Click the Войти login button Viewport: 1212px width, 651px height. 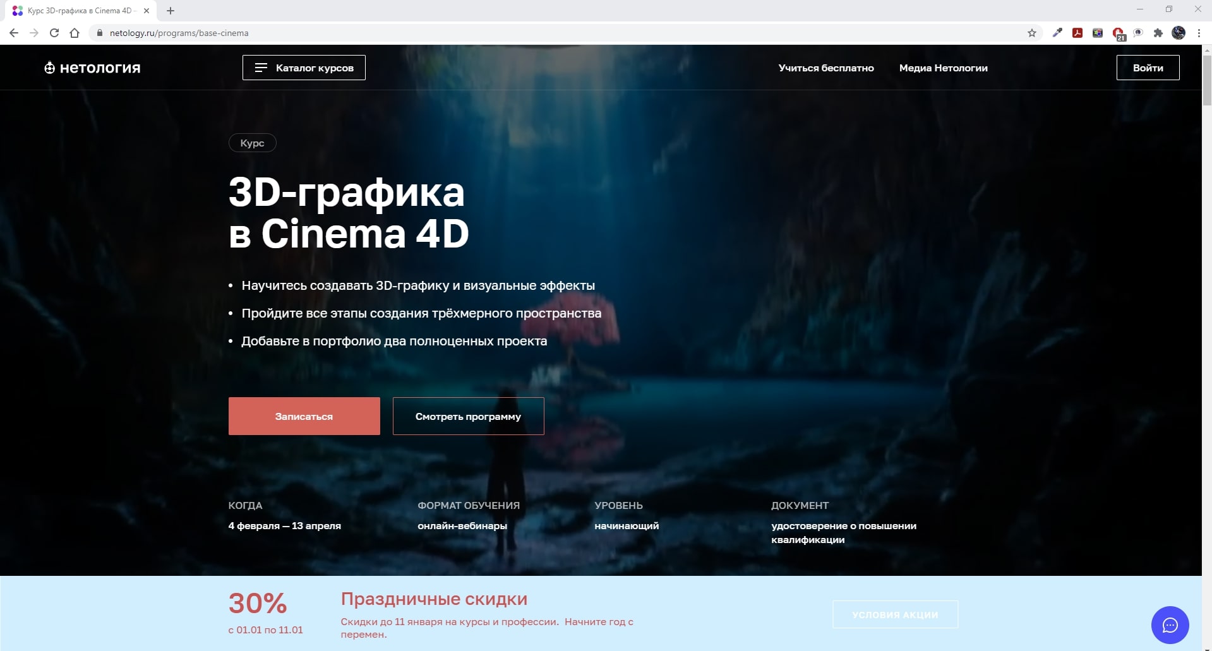[1148, 68]
